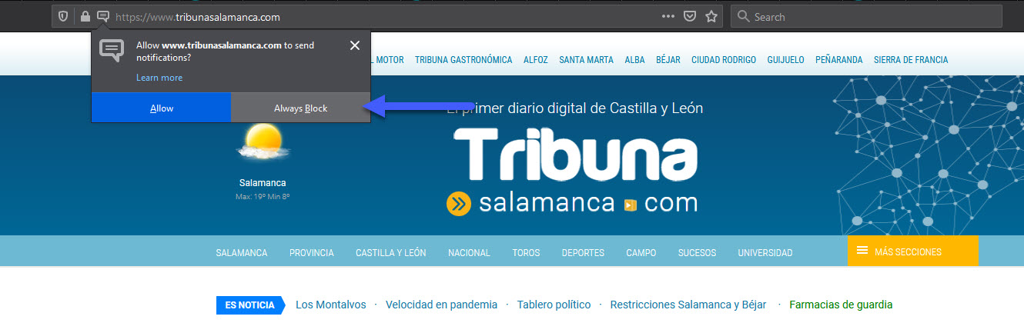Allow notifications from tribunasalamanca.com

(162, 108)
